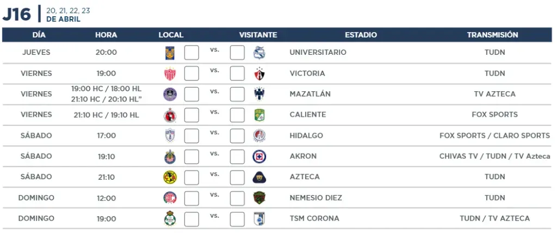Viewport: 557px width, 233px height.
Task: Click the Puebla visitor team logo
Action: point(259,53)
